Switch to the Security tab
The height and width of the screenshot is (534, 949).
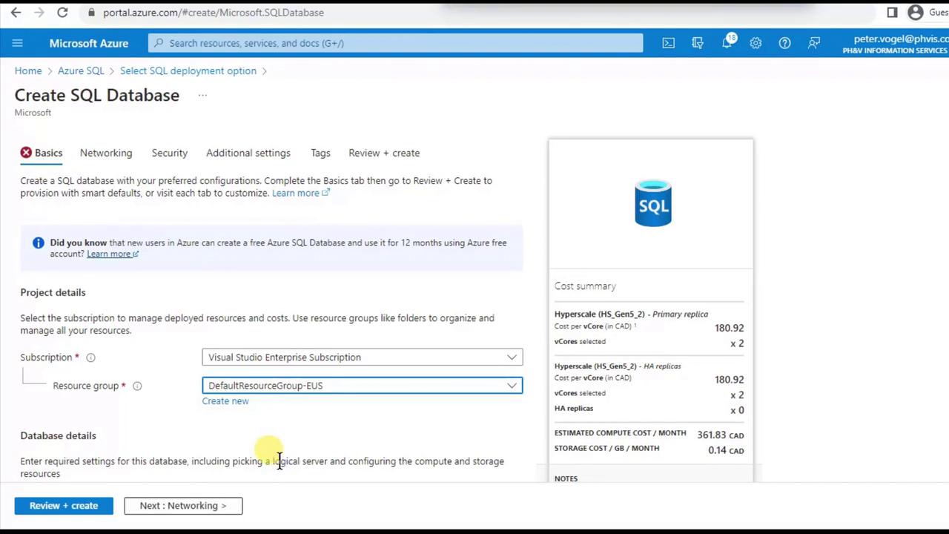pos(170,153)
